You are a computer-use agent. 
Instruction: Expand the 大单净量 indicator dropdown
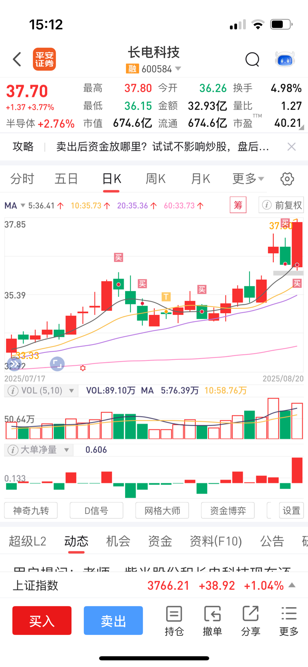(x=67, y=450)
